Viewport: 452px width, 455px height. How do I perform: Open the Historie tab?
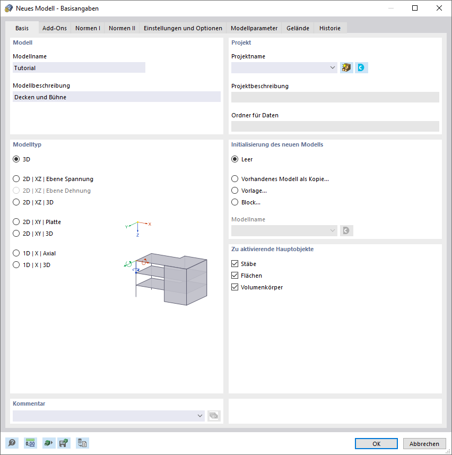tap(330, 28)
